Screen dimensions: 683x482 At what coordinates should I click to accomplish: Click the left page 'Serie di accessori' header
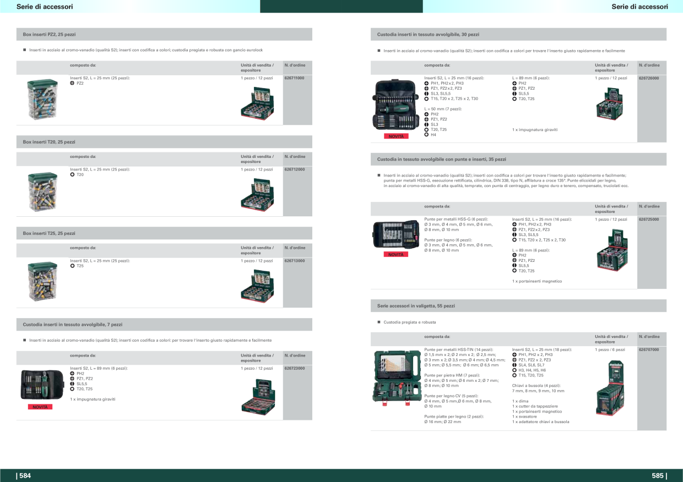click(x=45, y=7)
